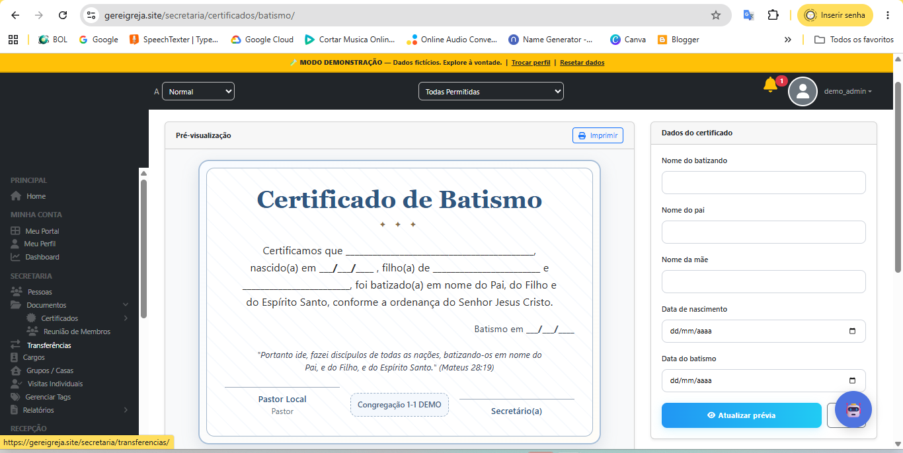903x453 pixels.
Task: Click Atualizar prévia button
Action: [x=742, y=415]
